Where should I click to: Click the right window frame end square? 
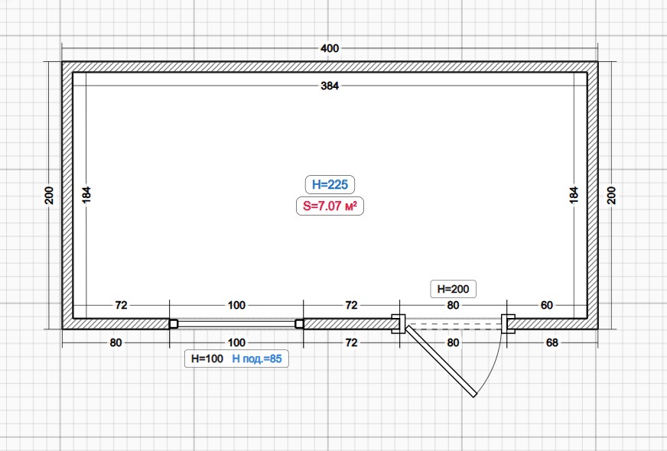coord(300,324)
